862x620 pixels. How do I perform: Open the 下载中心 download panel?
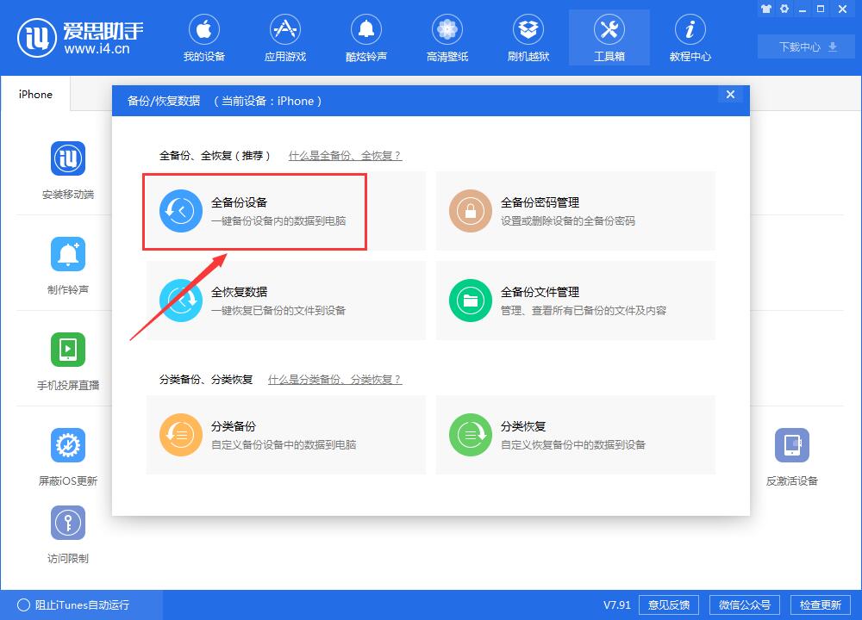[x=805, y=46]
